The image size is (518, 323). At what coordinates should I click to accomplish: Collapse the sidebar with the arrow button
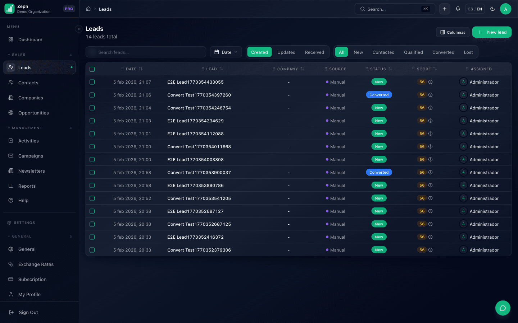[x=79, y=29]
